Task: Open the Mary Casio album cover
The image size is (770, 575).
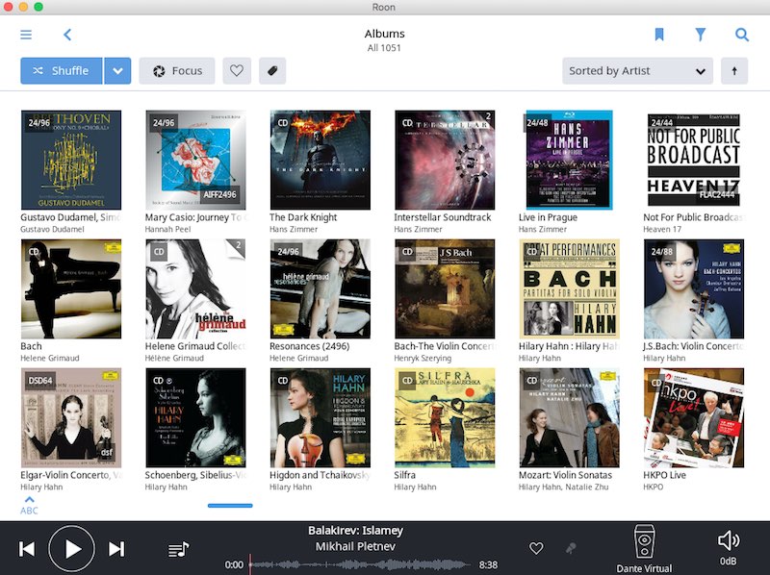Action: pos(195,160)
